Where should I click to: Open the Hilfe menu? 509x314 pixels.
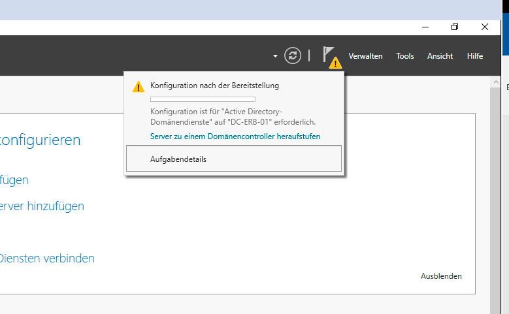[x=475, y=56]
